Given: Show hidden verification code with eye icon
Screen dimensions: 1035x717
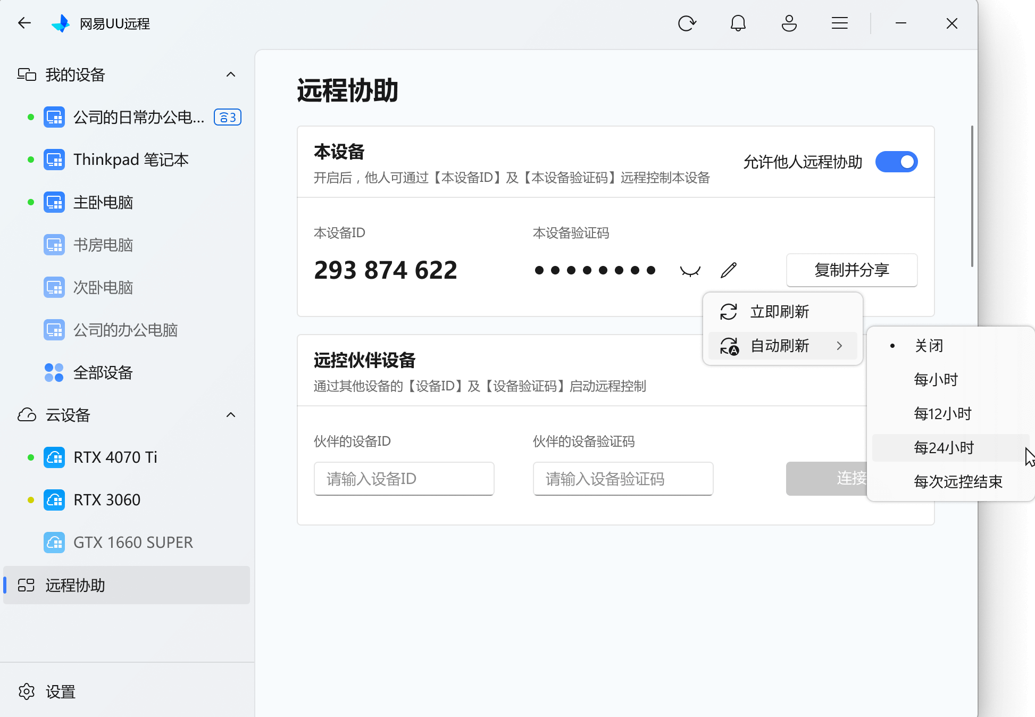Looking at the screenshot, I should 690,271.
